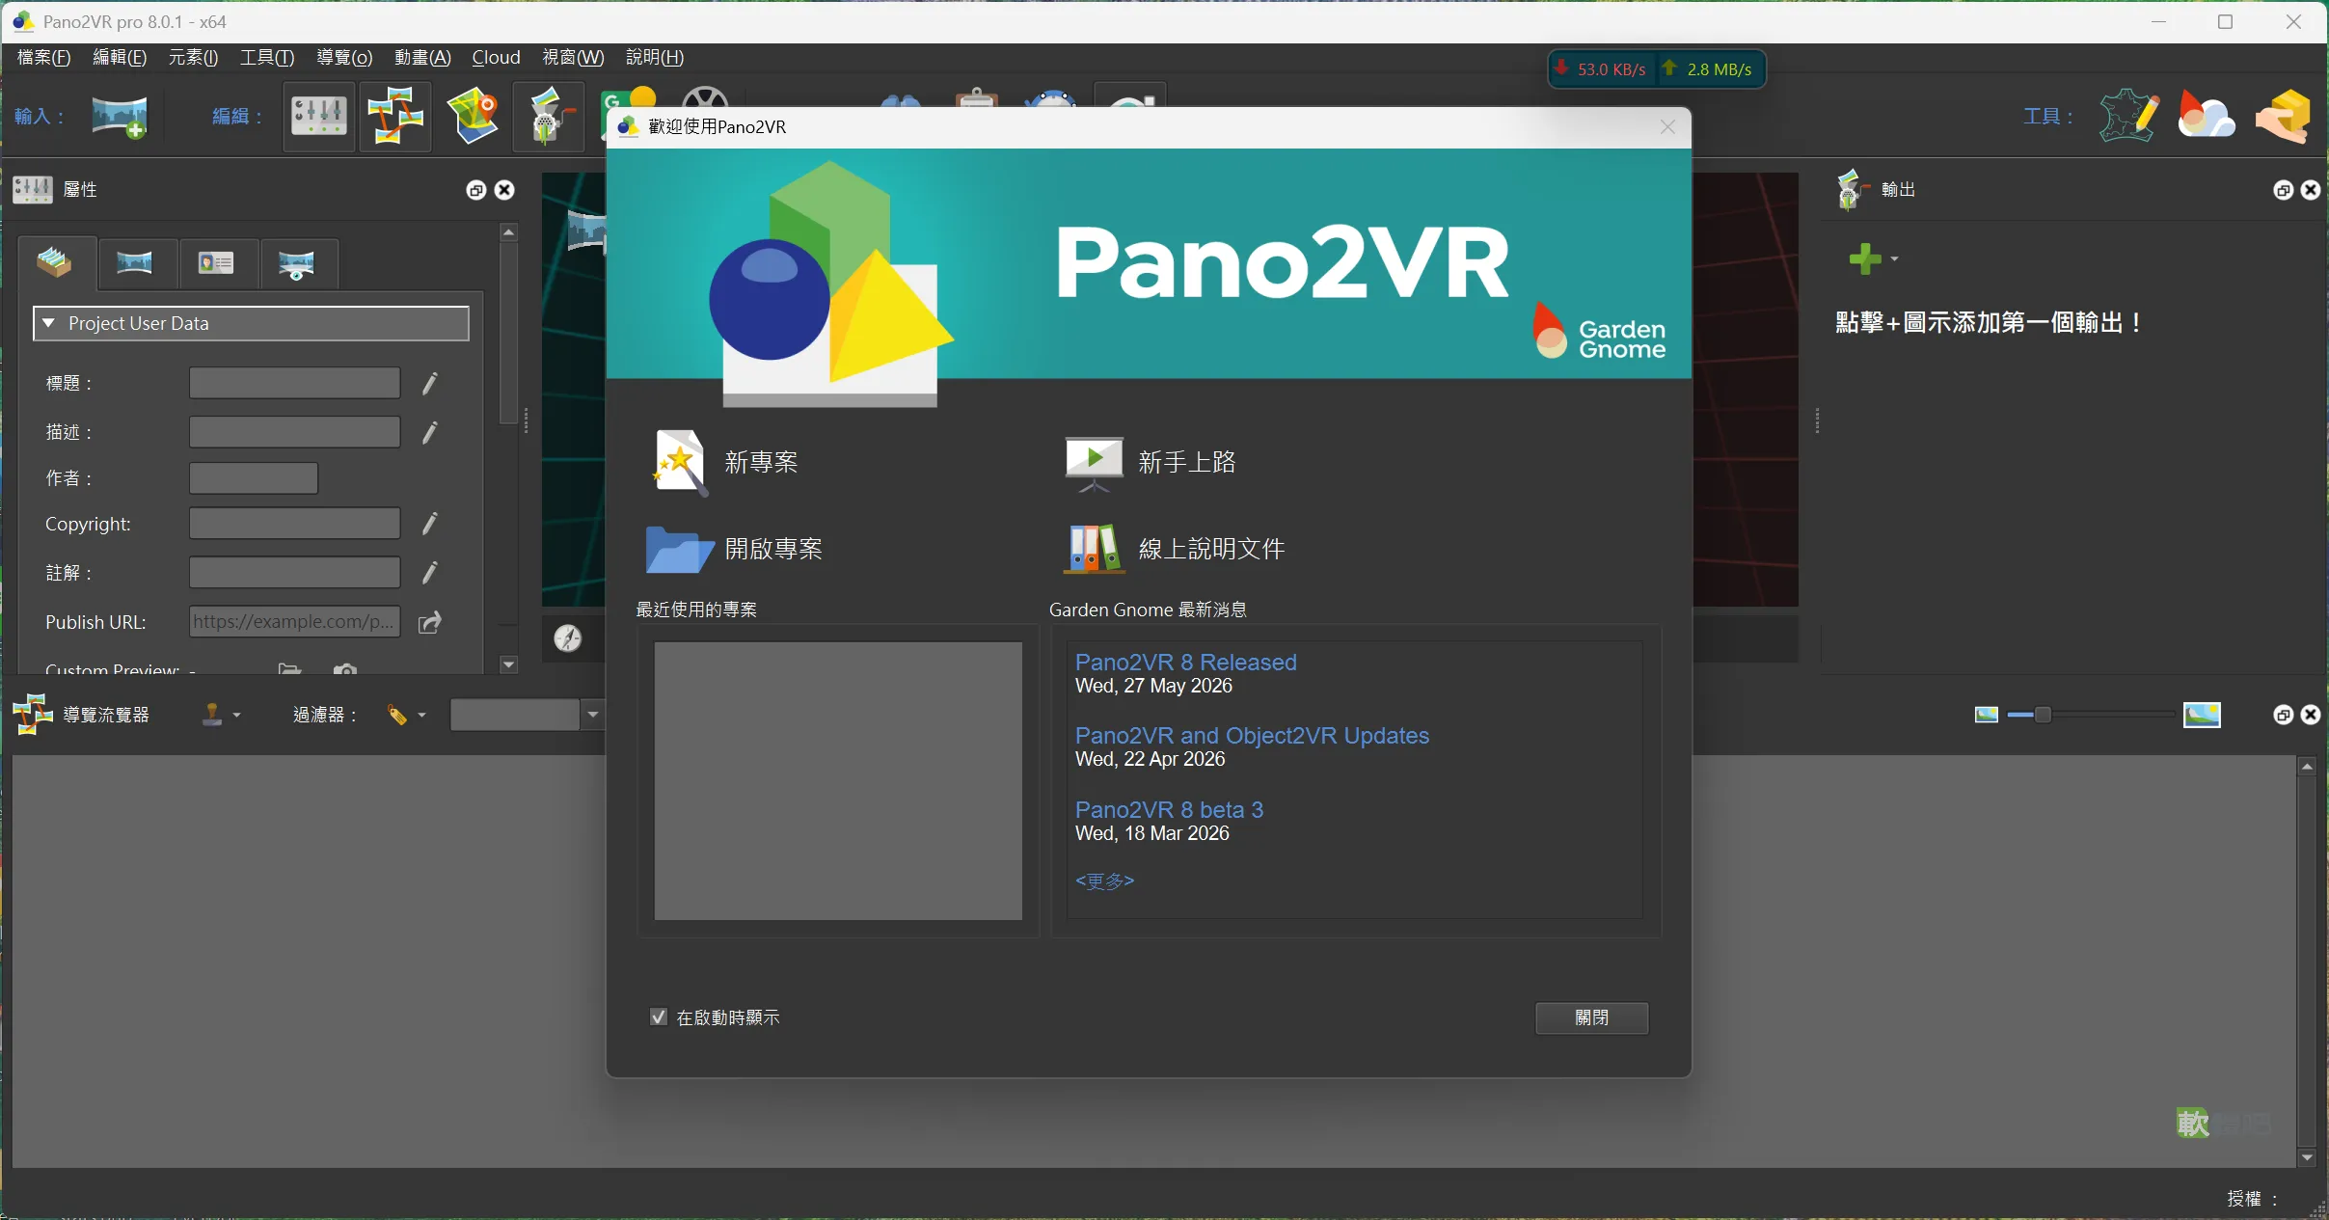Open the Tour Map icon in toolbar
2329x1220 pixels.
(473, 117)
